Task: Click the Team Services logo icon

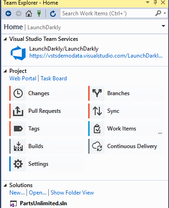Action: click(18, 53)
